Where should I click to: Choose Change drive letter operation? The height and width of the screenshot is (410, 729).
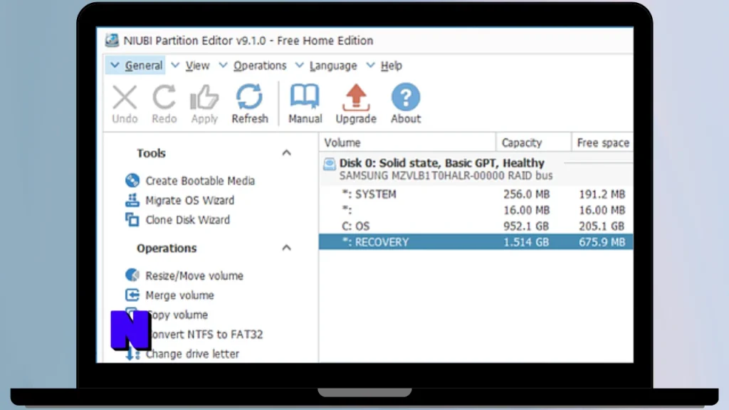click(192, 354)
